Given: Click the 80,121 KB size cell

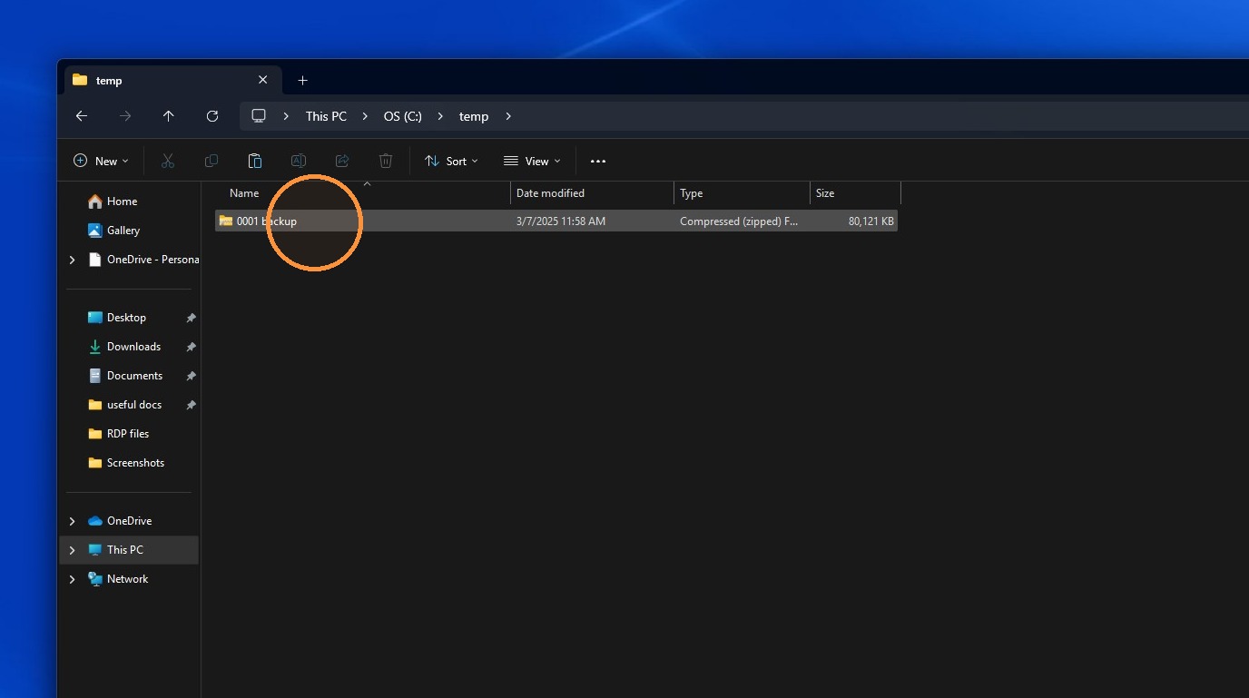Looking at the screenshot, I should pos(870,221).
